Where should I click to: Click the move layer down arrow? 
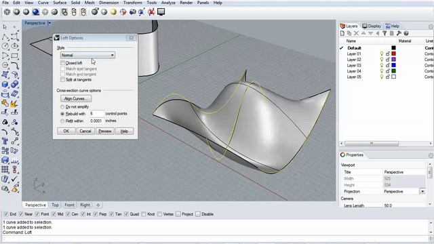[x=370, y=33]
